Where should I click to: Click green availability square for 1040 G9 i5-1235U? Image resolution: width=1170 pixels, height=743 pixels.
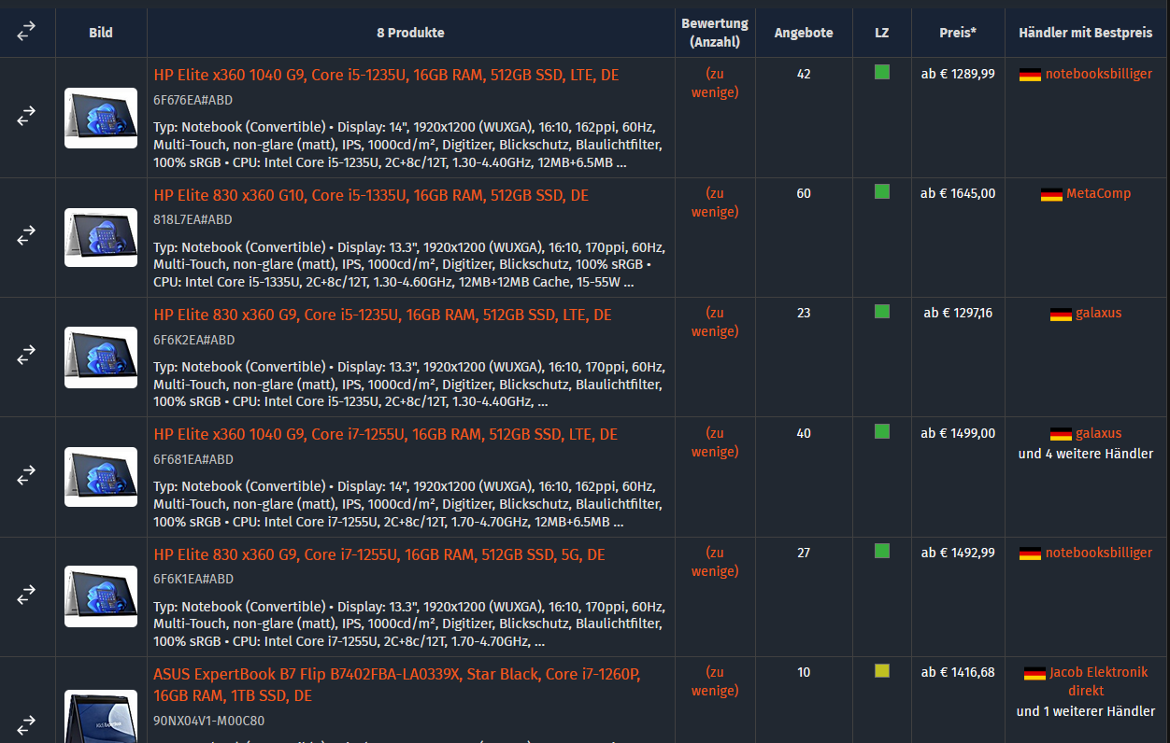click(x=882, y=72)
